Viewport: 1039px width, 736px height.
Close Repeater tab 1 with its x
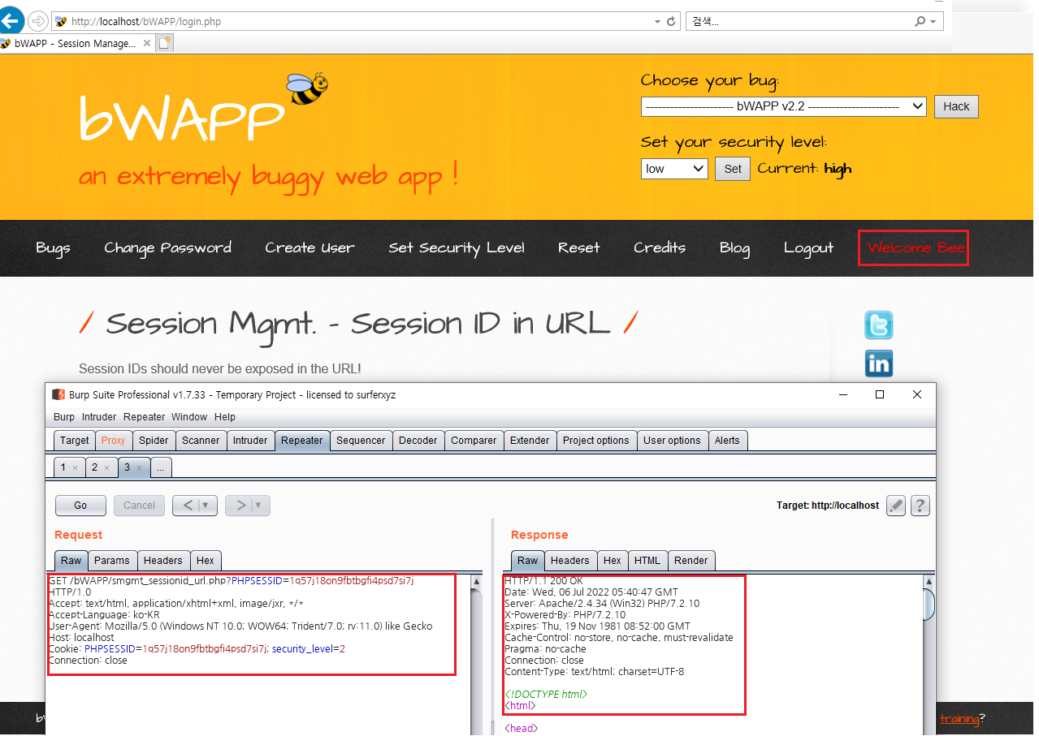75,468
